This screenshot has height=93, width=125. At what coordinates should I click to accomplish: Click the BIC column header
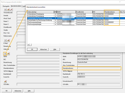click(98, 12)
